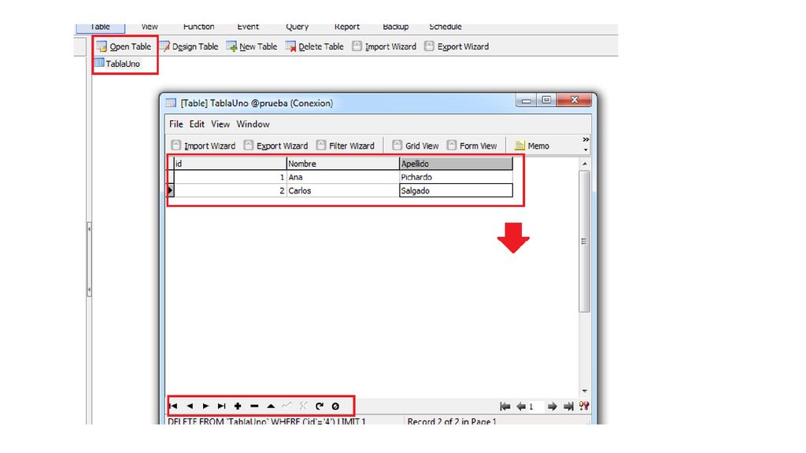
Task: Open the page settings tool icon
Action: [x=584, y=407]
